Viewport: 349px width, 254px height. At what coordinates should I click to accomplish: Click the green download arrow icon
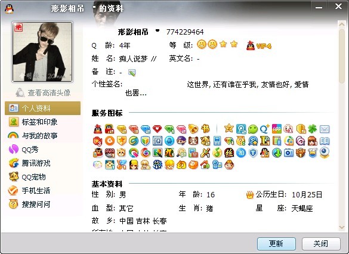coord(277,153)
